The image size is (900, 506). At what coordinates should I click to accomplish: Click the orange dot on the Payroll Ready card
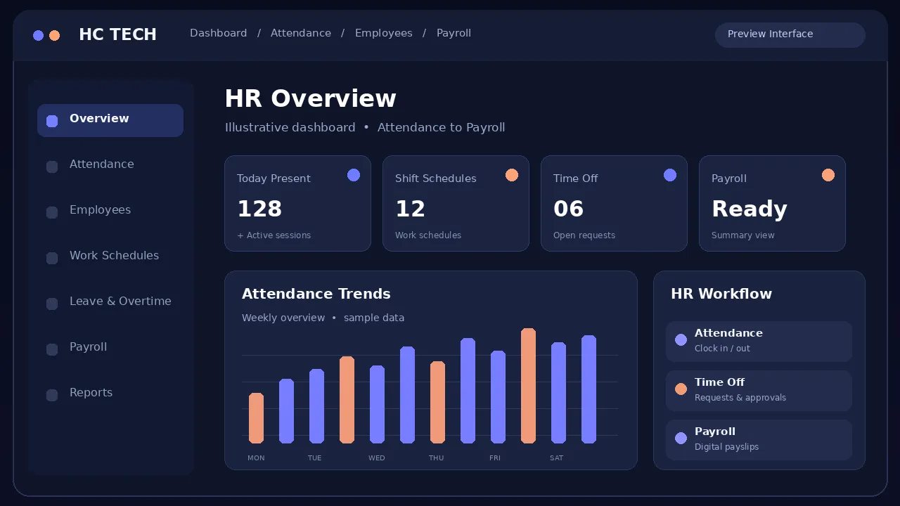[x=828, y=175]
